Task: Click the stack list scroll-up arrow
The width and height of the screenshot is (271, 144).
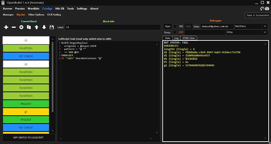Action: 53,39
